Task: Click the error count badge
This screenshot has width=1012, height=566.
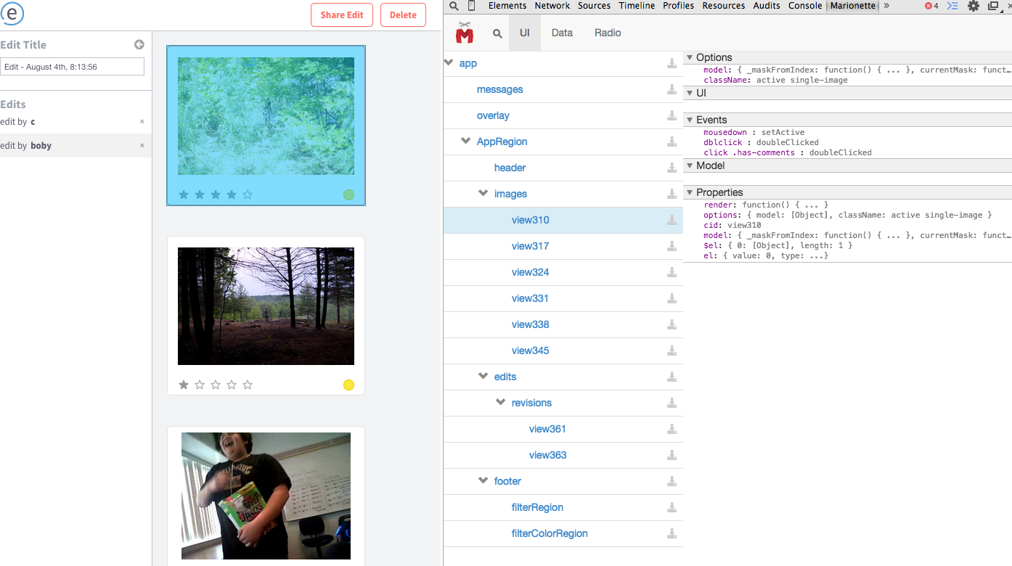Action: (x=931, y=6)
